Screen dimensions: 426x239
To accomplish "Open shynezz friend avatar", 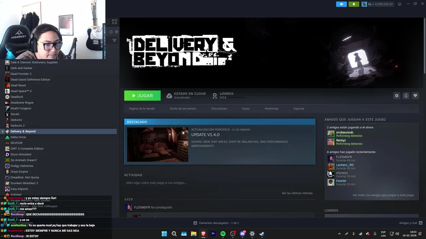I will click(x=331, y=174).
